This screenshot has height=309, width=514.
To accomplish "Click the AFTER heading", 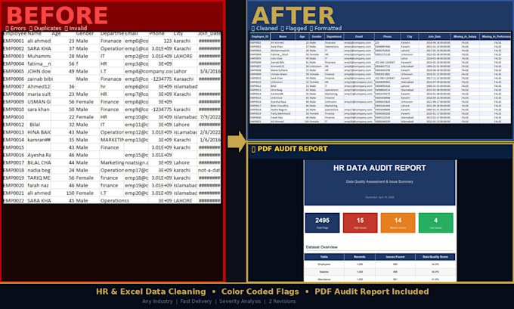I will click(x=293, y=15).
